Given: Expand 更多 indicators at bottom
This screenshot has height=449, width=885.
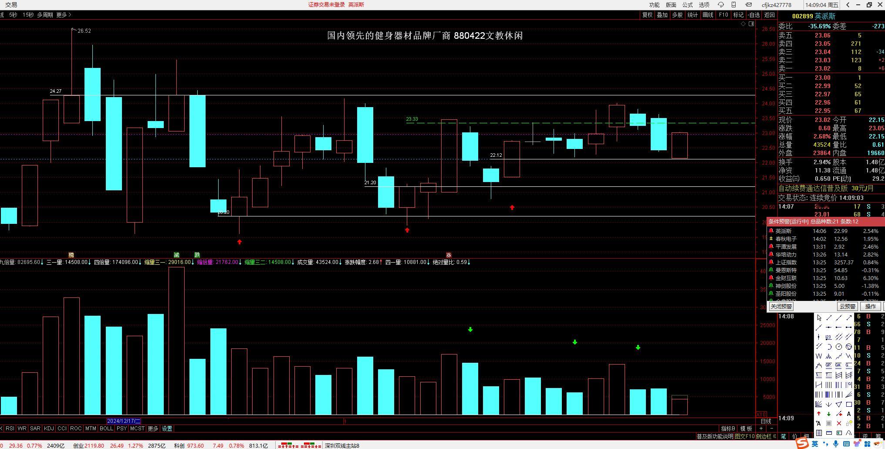Looking at the screenshot, I should point(153,429).
